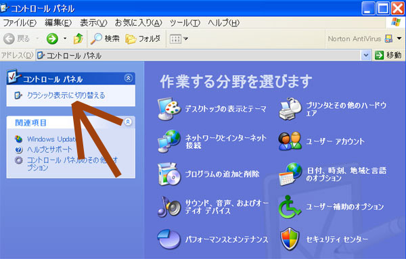
Task: Open ユーザー アカウント icon
Action: pyautogui.click(x=290, y=141)
